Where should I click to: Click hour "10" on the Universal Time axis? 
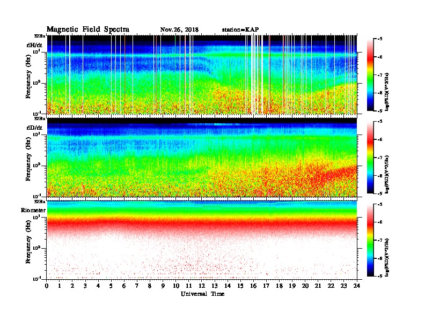click(x=176, y=286)
